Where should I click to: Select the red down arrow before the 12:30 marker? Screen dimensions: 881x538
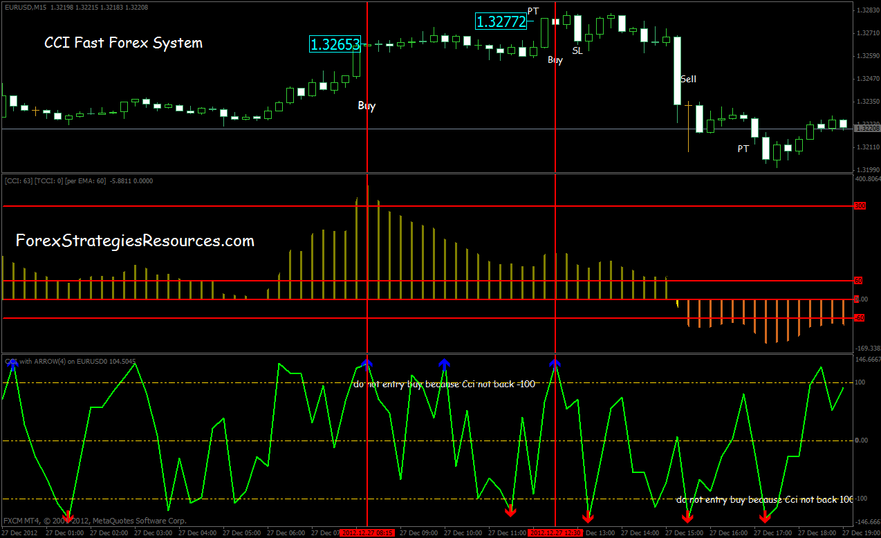(510, 511)
